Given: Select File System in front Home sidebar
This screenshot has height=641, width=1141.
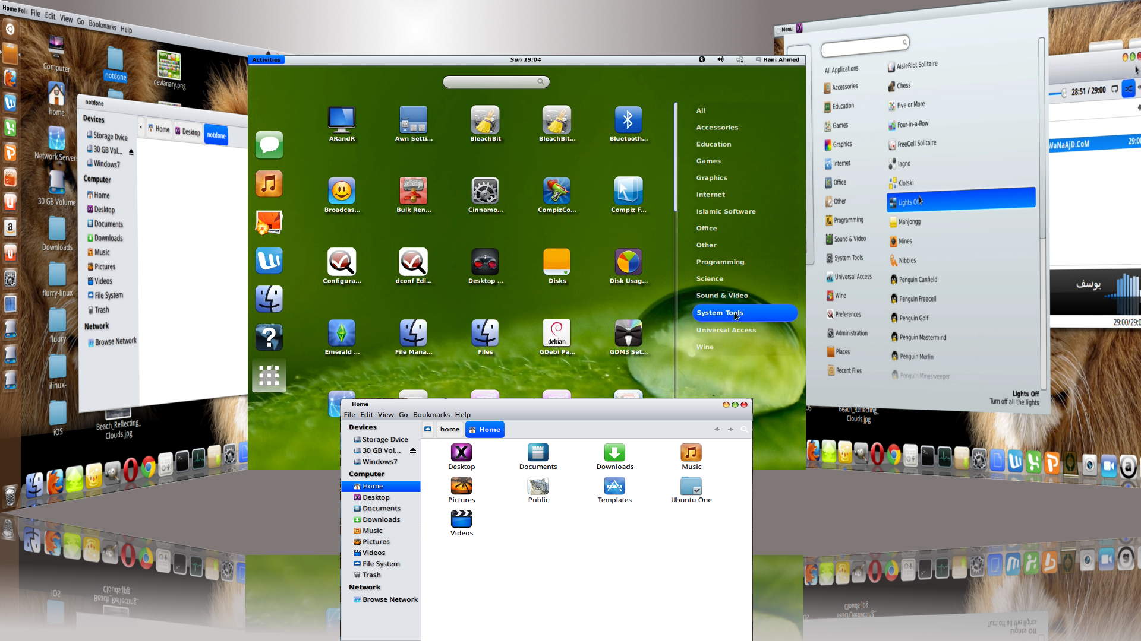Looking at the screenshot, I should 381,564.
